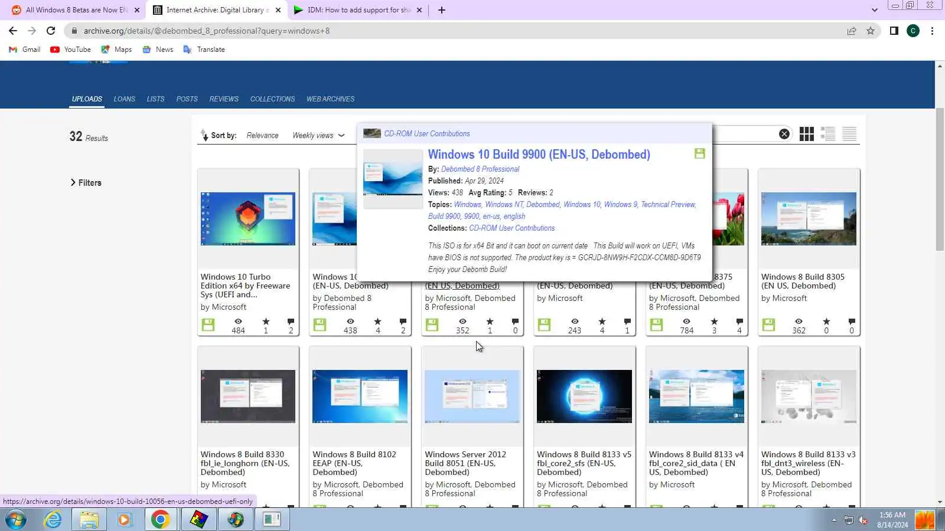Open Translate bookmark
945x531 pixels.
click(x=204, y=50)
